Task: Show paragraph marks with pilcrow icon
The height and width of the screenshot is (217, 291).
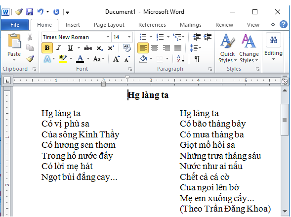Action: [x=197, y=59]
